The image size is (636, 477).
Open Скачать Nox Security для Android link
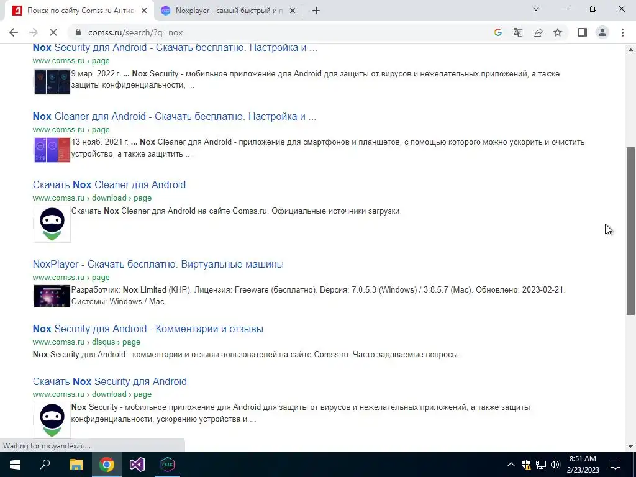tap(109, 381)
